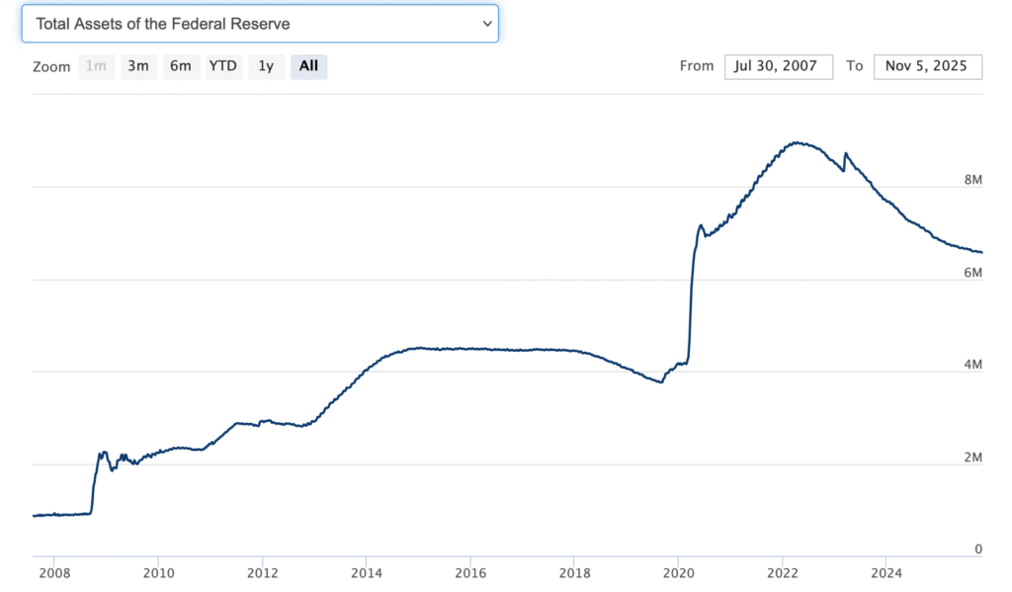Screen dimensions: 1012x592
Task: Click the 2024 x-axis year label
Action: pyautogui.click(x=886, y=572)
